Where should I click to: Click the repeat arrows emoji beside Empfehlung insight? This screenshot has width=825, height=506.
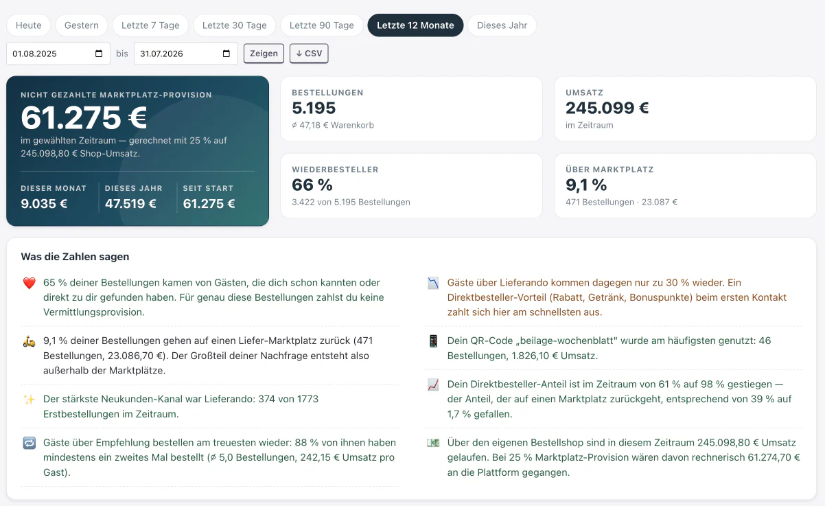29,444
